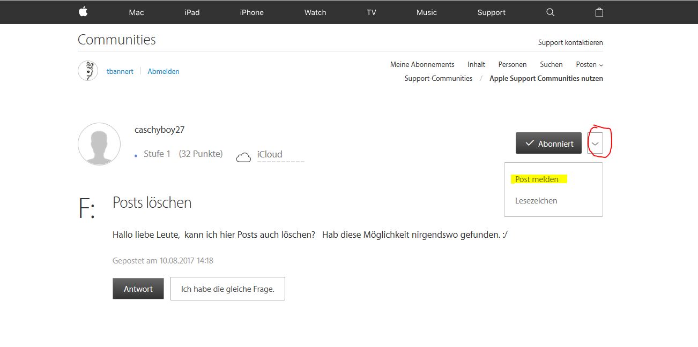Screen dimensions: 698x347
Task: Open the Inhalt link
Action: pos(477,64)
